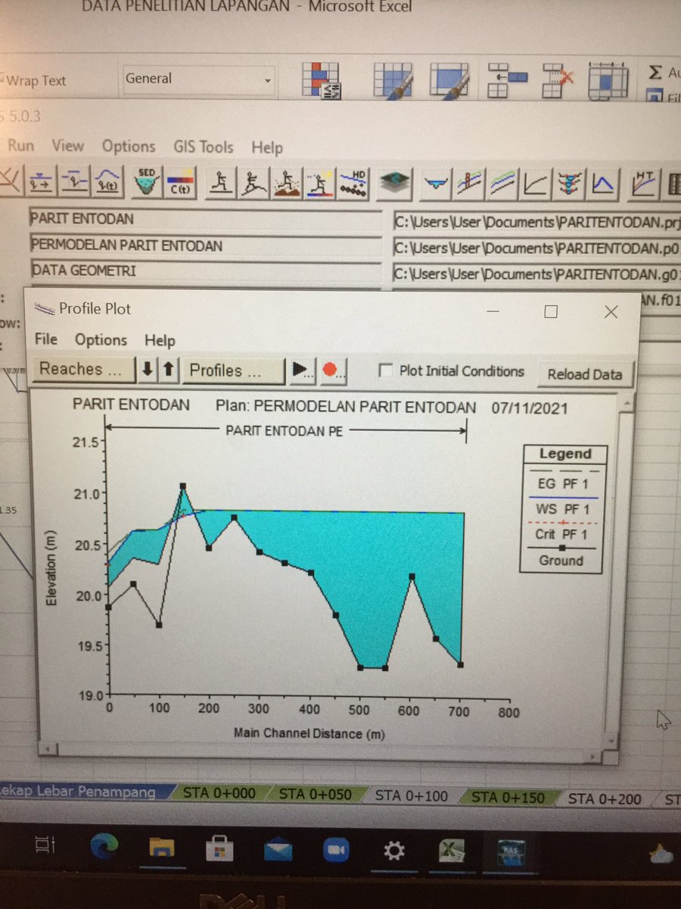Open the HEC-RAS Run menu

coord(20,145)
